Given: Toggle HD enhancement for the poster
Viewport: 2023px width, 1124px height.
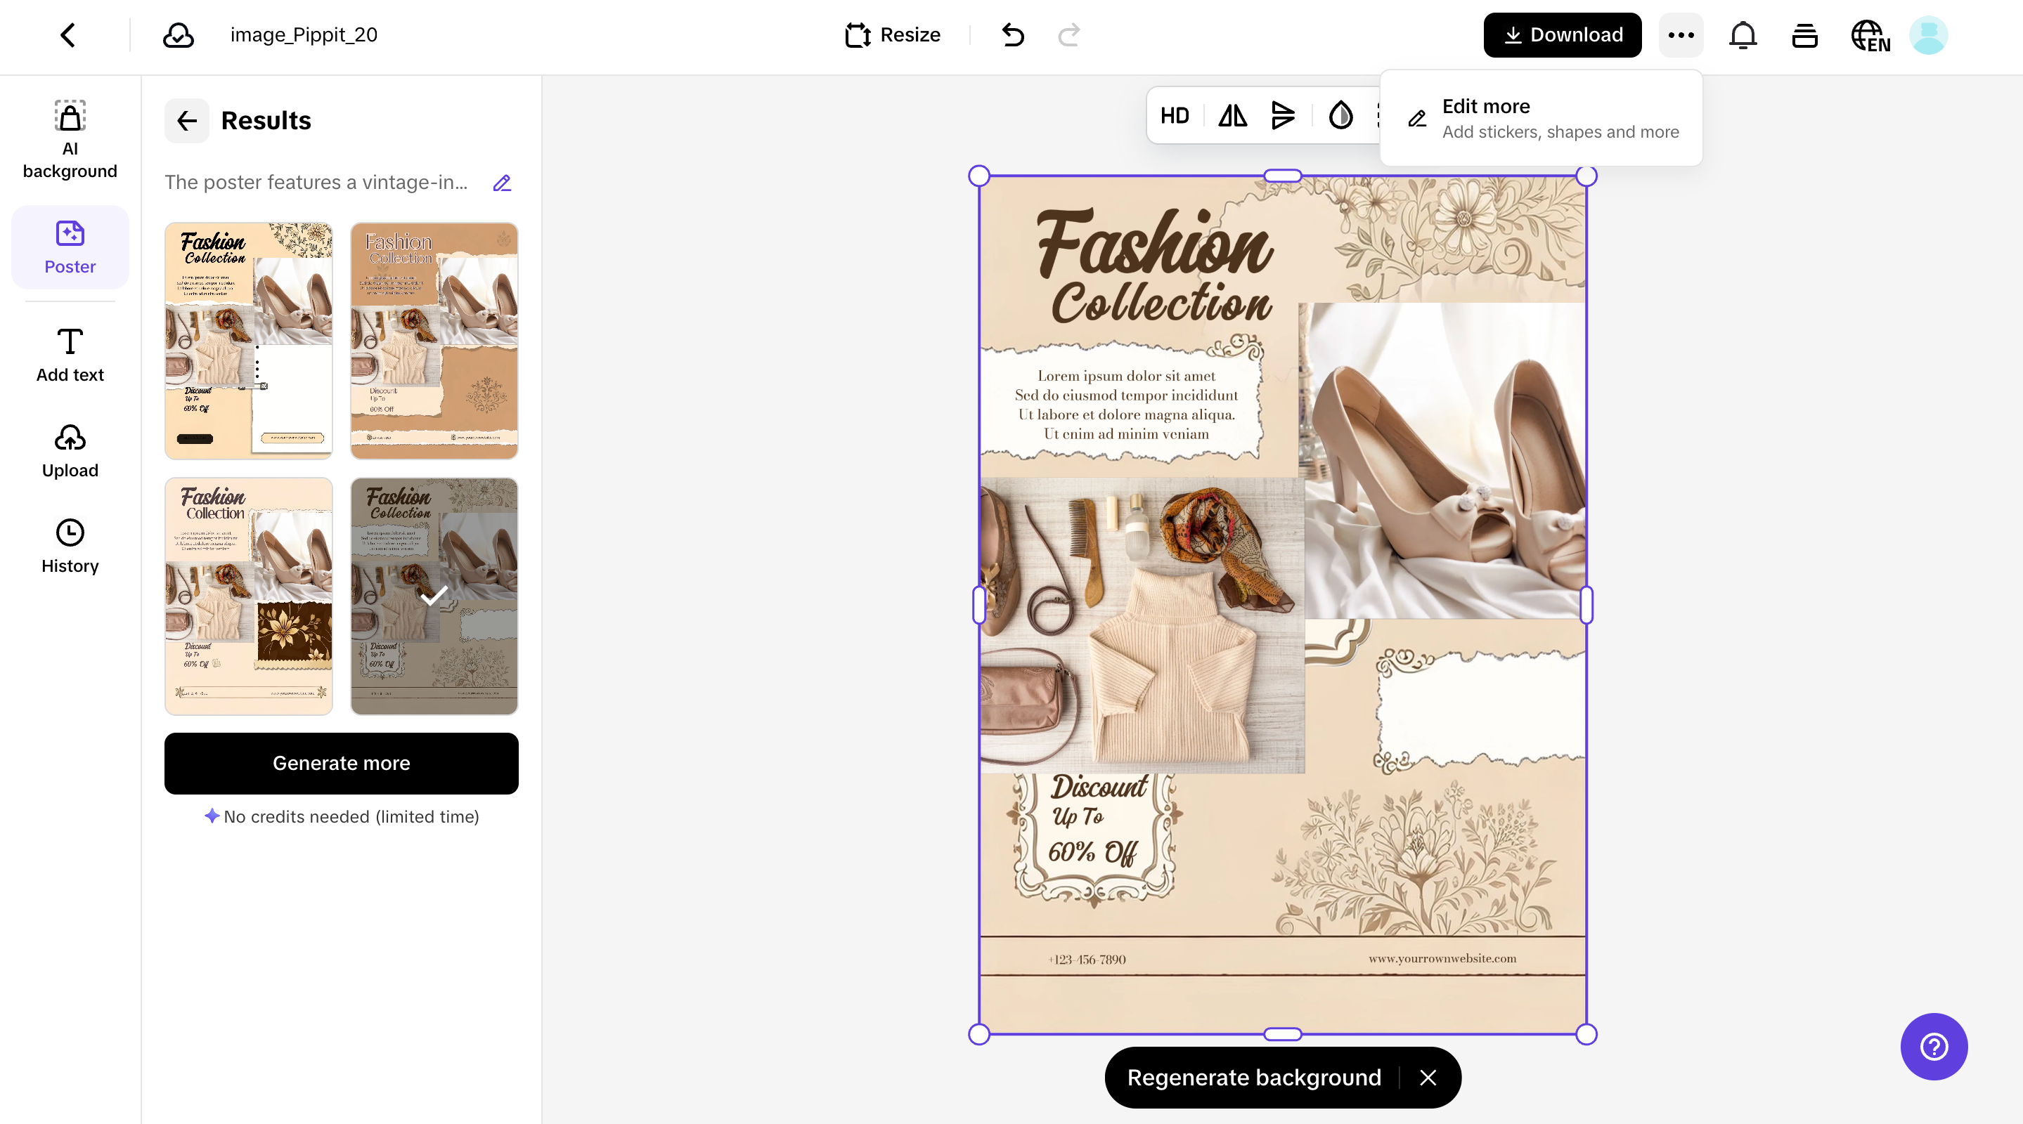Looking at the screenshot, I should [x=1174, y=115].
